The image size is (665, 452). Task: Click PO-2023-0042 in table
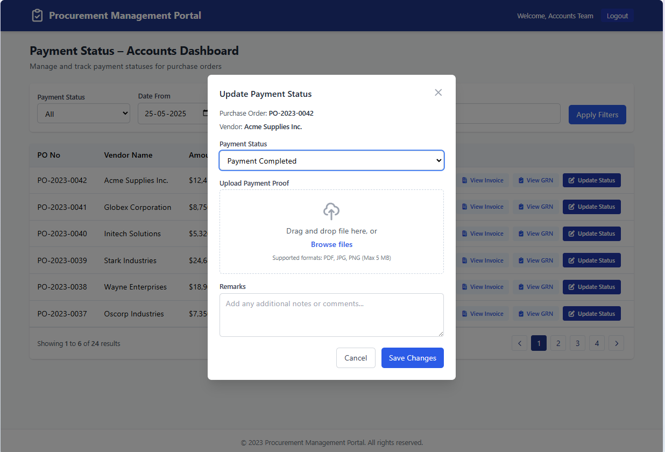pyautogui.click(x=62, y=180)
